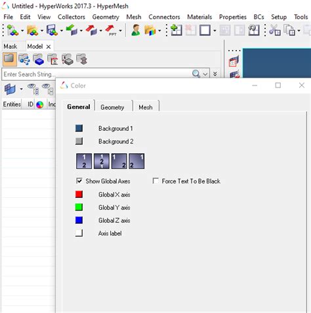
Task: Click the Save Model disk icon
Action: tap(52, 30)
